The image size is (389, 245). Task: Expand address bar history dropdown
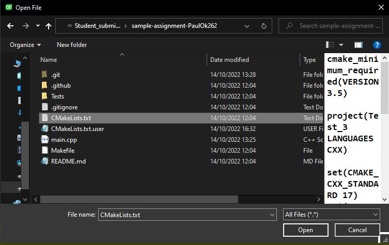(x=247, y=26)
